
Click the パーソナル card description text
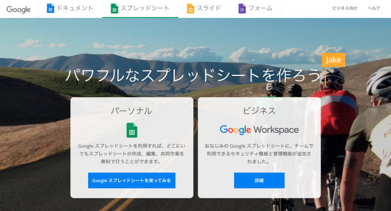[x=132, y=154]
